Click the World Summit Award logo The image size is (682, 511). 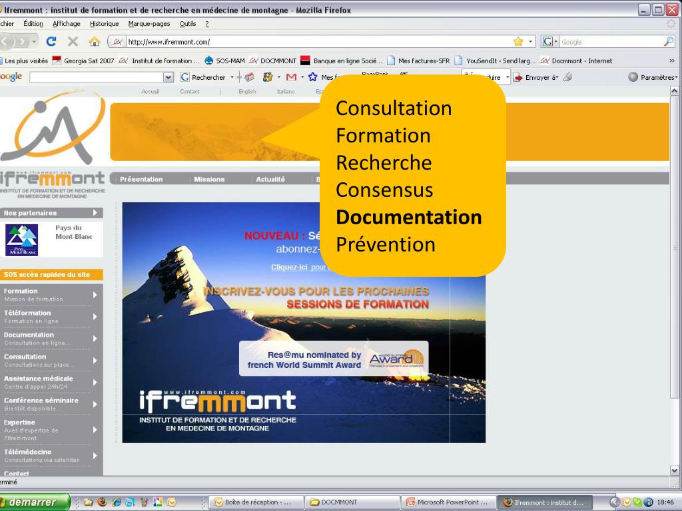click(396, 359)
